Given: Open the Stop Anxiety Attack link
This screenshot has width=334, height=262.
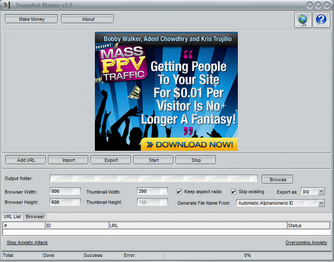Looking at the screenshot, I should (x=27, y=242).
